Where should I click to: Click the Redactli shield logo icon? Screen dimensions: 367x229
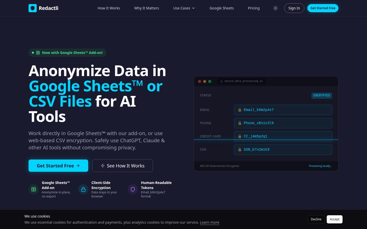(33, 8)
